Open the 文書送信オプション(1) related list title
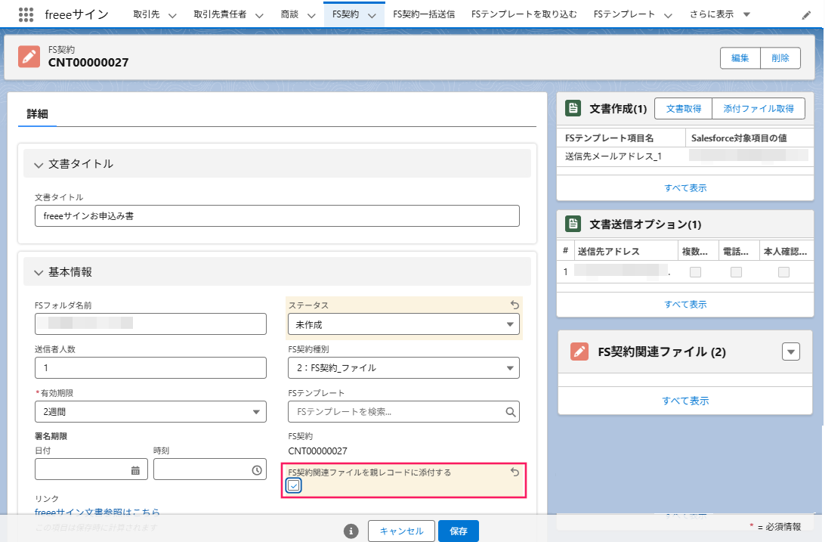 [645, 225]
